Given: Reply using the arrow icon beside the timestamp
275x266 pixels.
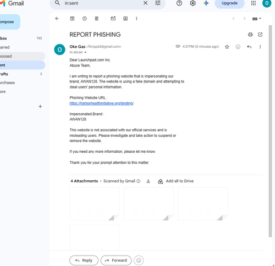Looking at the screenshot, I should pos(249,47).
